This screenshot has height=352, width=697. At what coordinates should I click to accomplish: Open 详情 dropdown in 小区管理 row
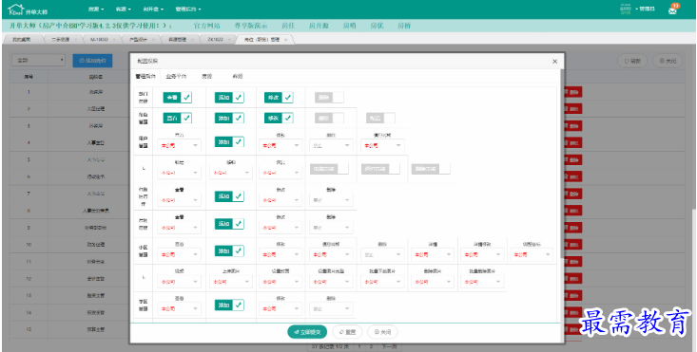click(x=433, y=255)
